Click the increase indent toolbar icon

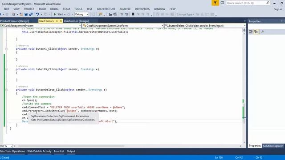point(115,14)
